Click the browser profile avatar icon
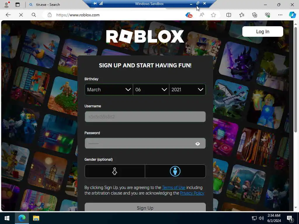The width and height of the screenshot is (299, 224). coord(7,5)
